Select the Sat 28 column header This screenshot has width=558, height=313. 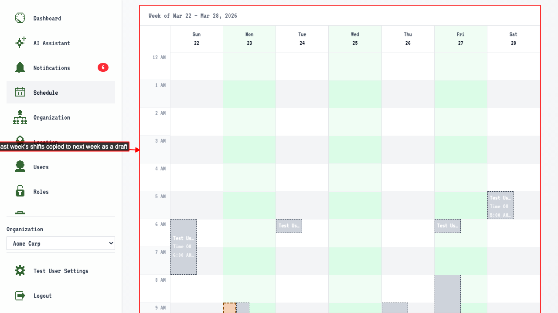point(514,39)
